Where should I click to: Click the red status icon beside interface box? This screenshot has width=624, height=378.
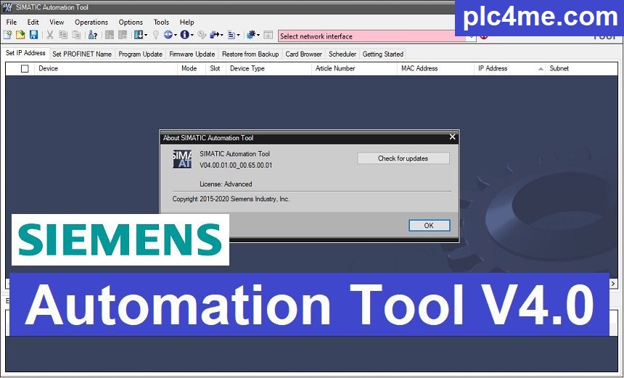click(x=483, y=36)
